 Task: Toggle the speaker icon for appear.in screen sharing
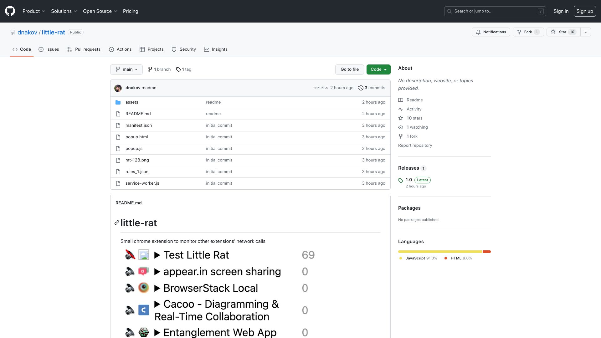[130, 271]
